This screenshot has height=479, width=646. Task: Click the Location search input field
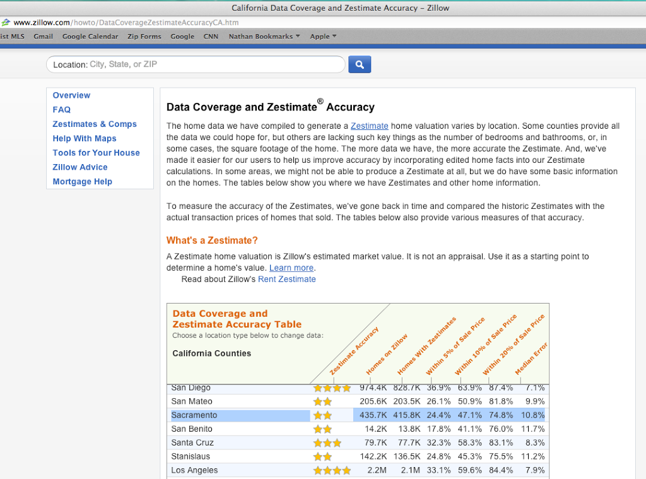coord(196,64)
